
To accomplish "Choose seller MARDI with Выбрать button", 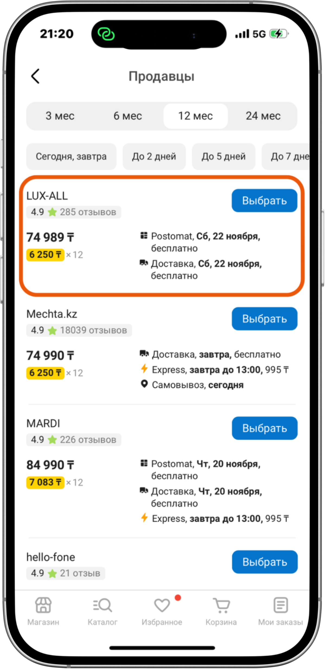I will 265,428.
